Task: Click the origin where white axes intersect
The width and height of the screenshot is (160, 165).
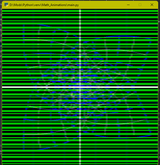Action: tap(80, 87)
